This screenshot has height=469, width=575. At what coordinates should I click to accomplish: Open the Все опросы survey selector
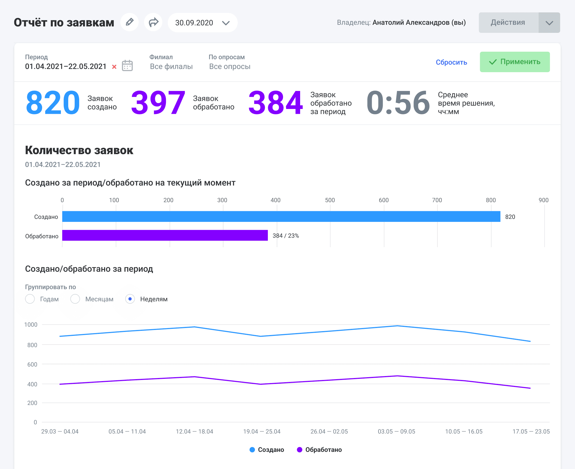click(230, 67)
